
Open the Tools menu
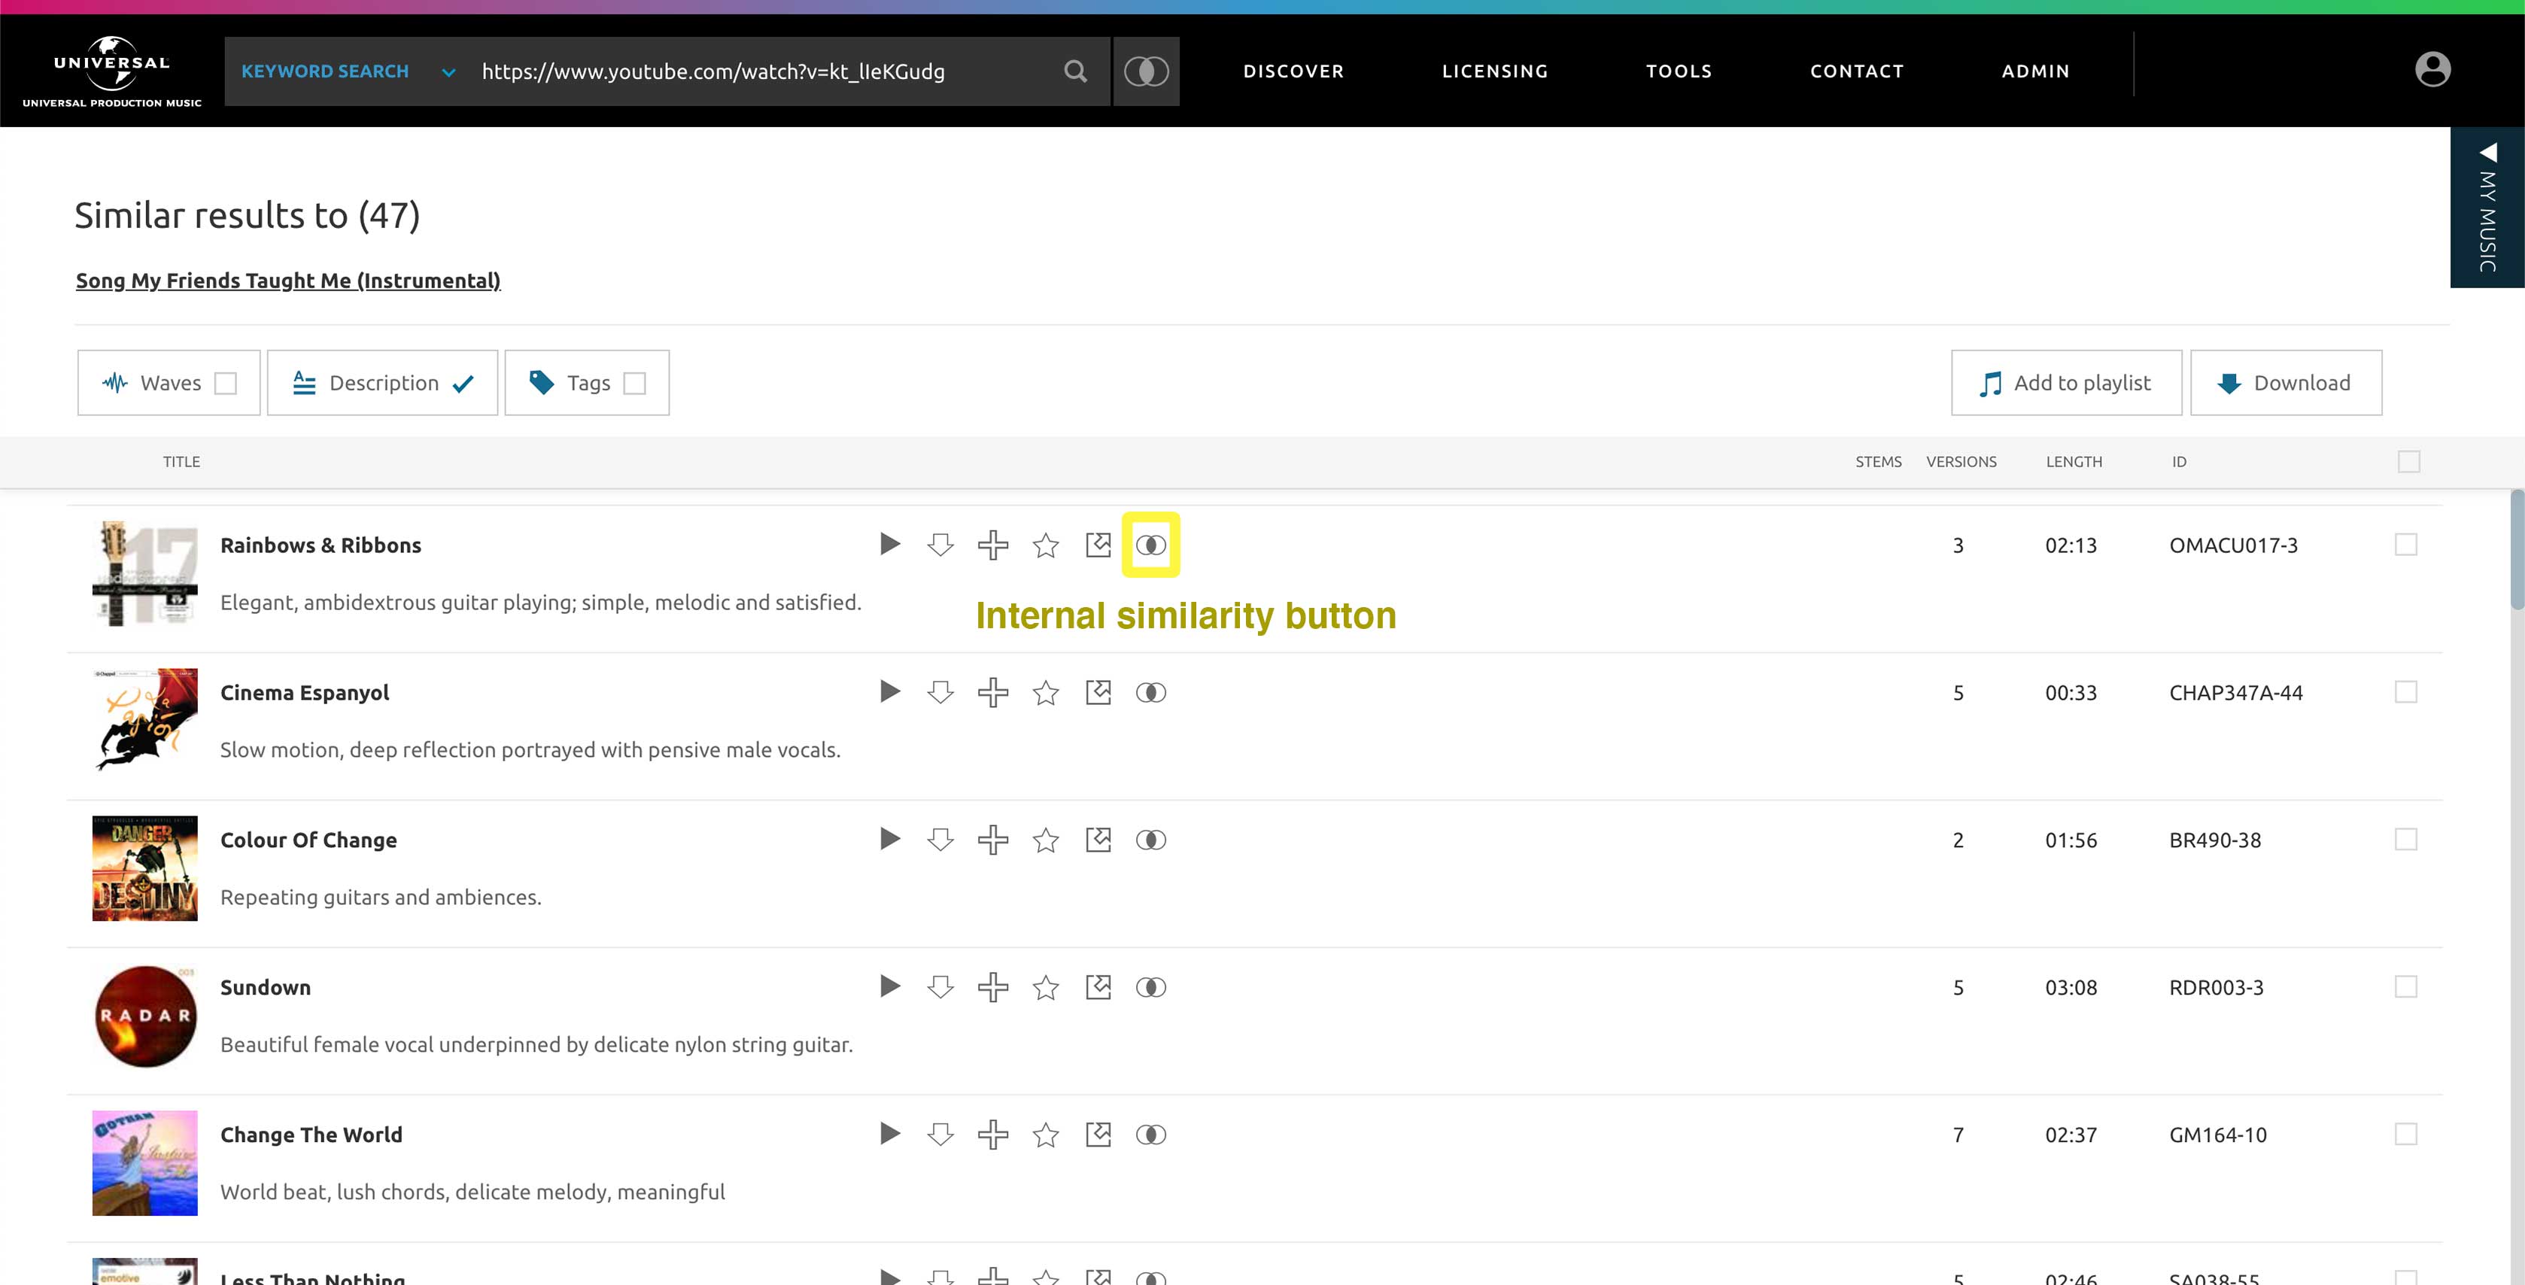[1679, 71]
